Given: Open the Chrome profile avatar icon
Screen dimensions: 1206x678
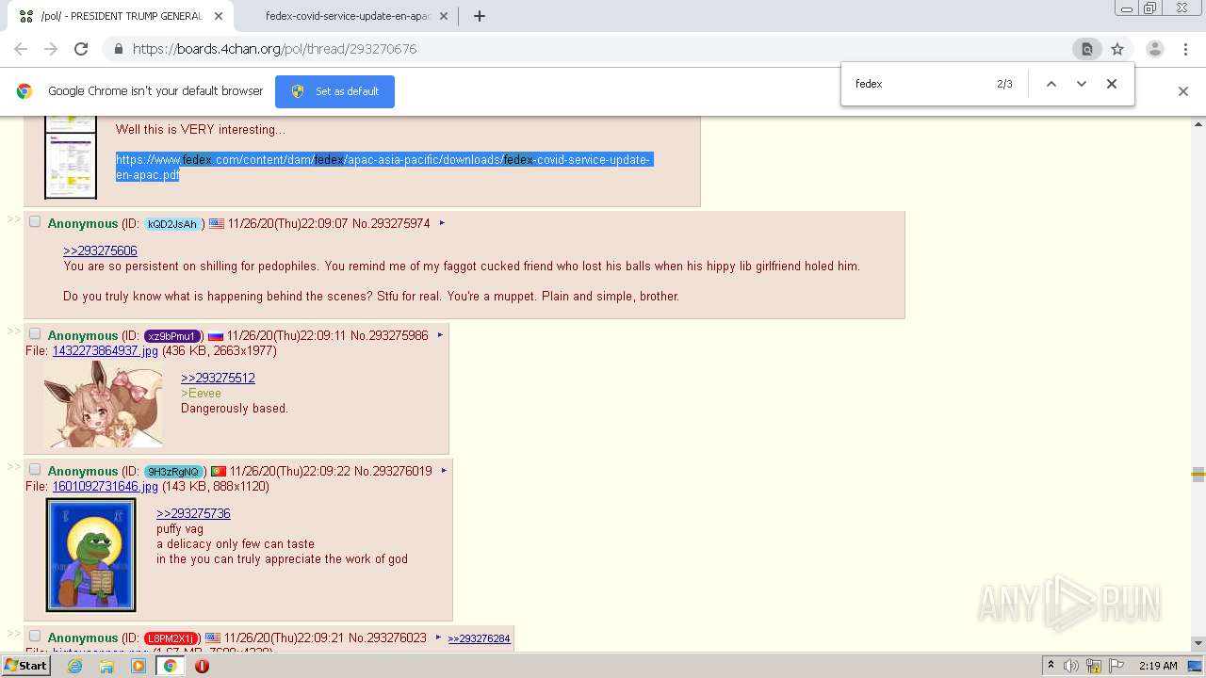Looking at the screenshot, I should 1154,49.
